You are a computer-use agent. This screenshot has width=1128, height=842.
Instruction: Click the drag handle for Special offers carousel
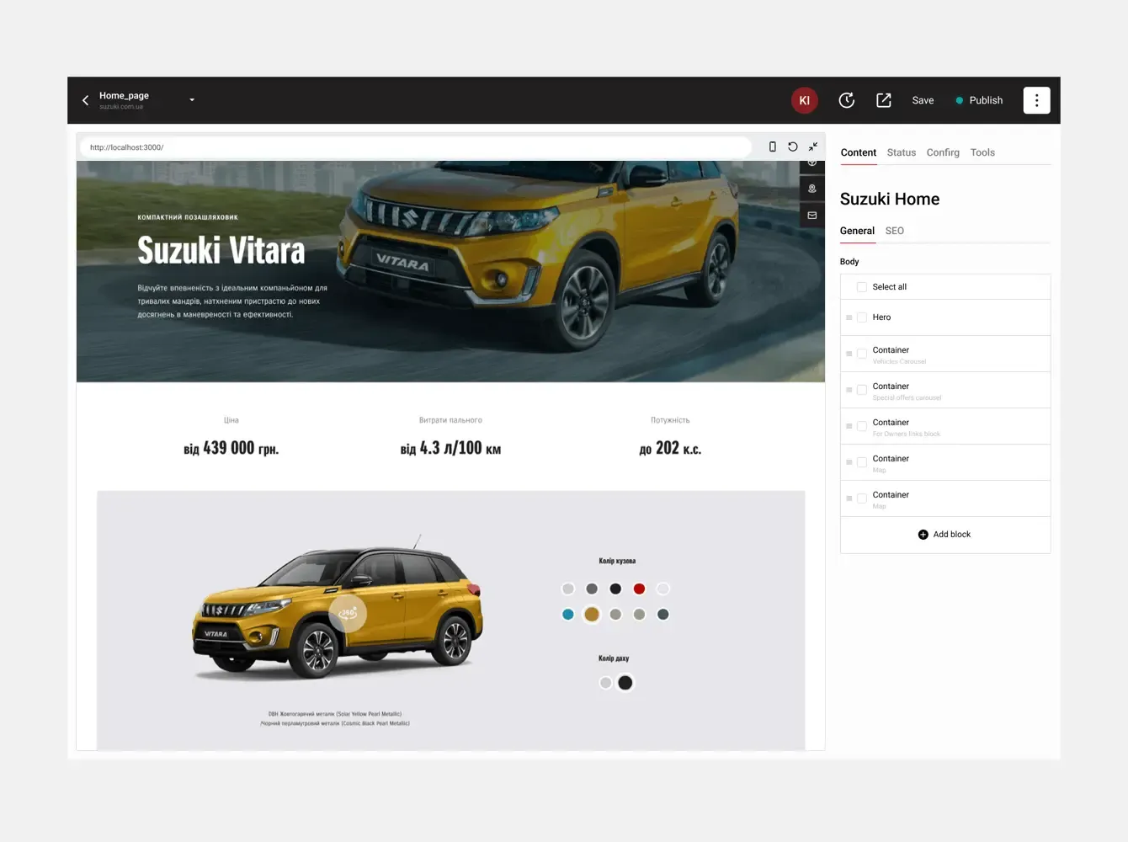(x=849, y=390)
